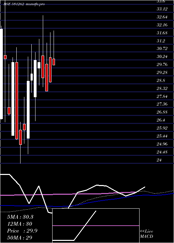Screen dimensions: 174x243
Task: Select the 29.76 price axis label
Action: (x=162, y=65)
